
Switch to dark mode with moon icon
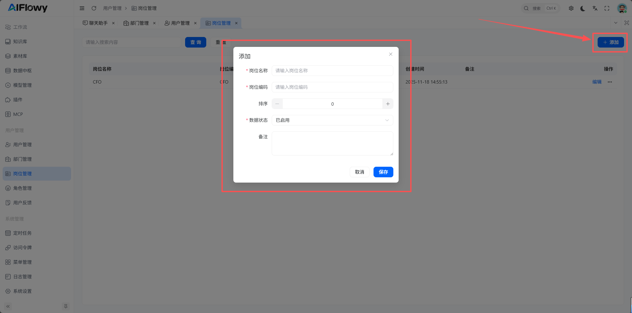click(583, 9)
